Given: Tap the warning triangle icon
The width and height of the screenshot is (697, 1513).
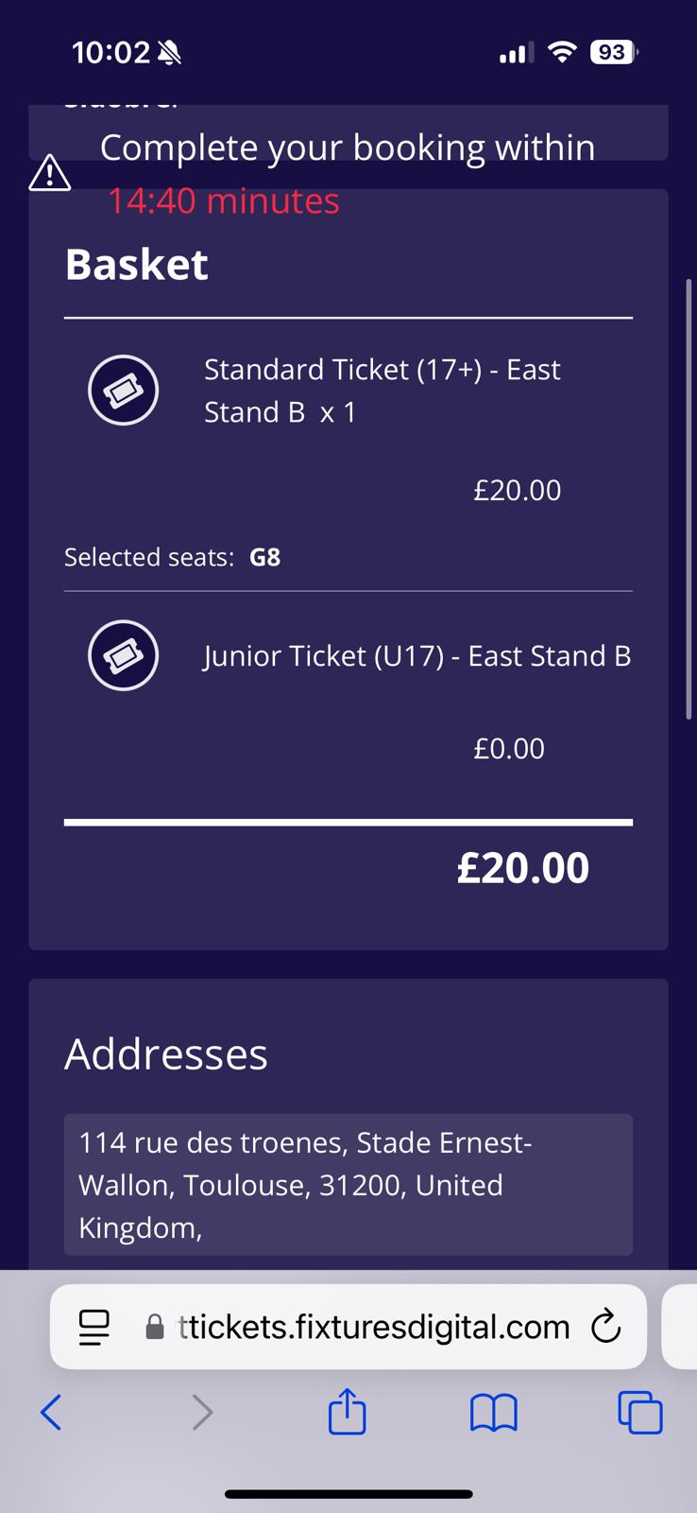Looking at the screenshot, I should click(x=50, y=173).
